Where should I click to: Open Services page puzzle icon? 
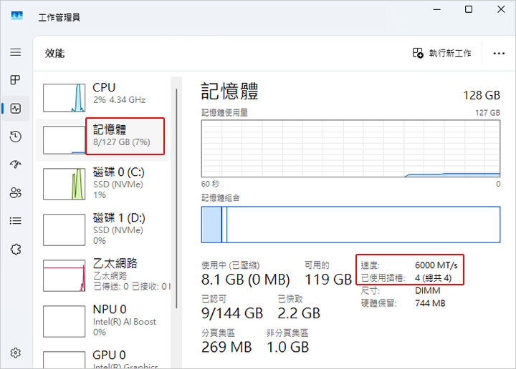tap(16, 250)
